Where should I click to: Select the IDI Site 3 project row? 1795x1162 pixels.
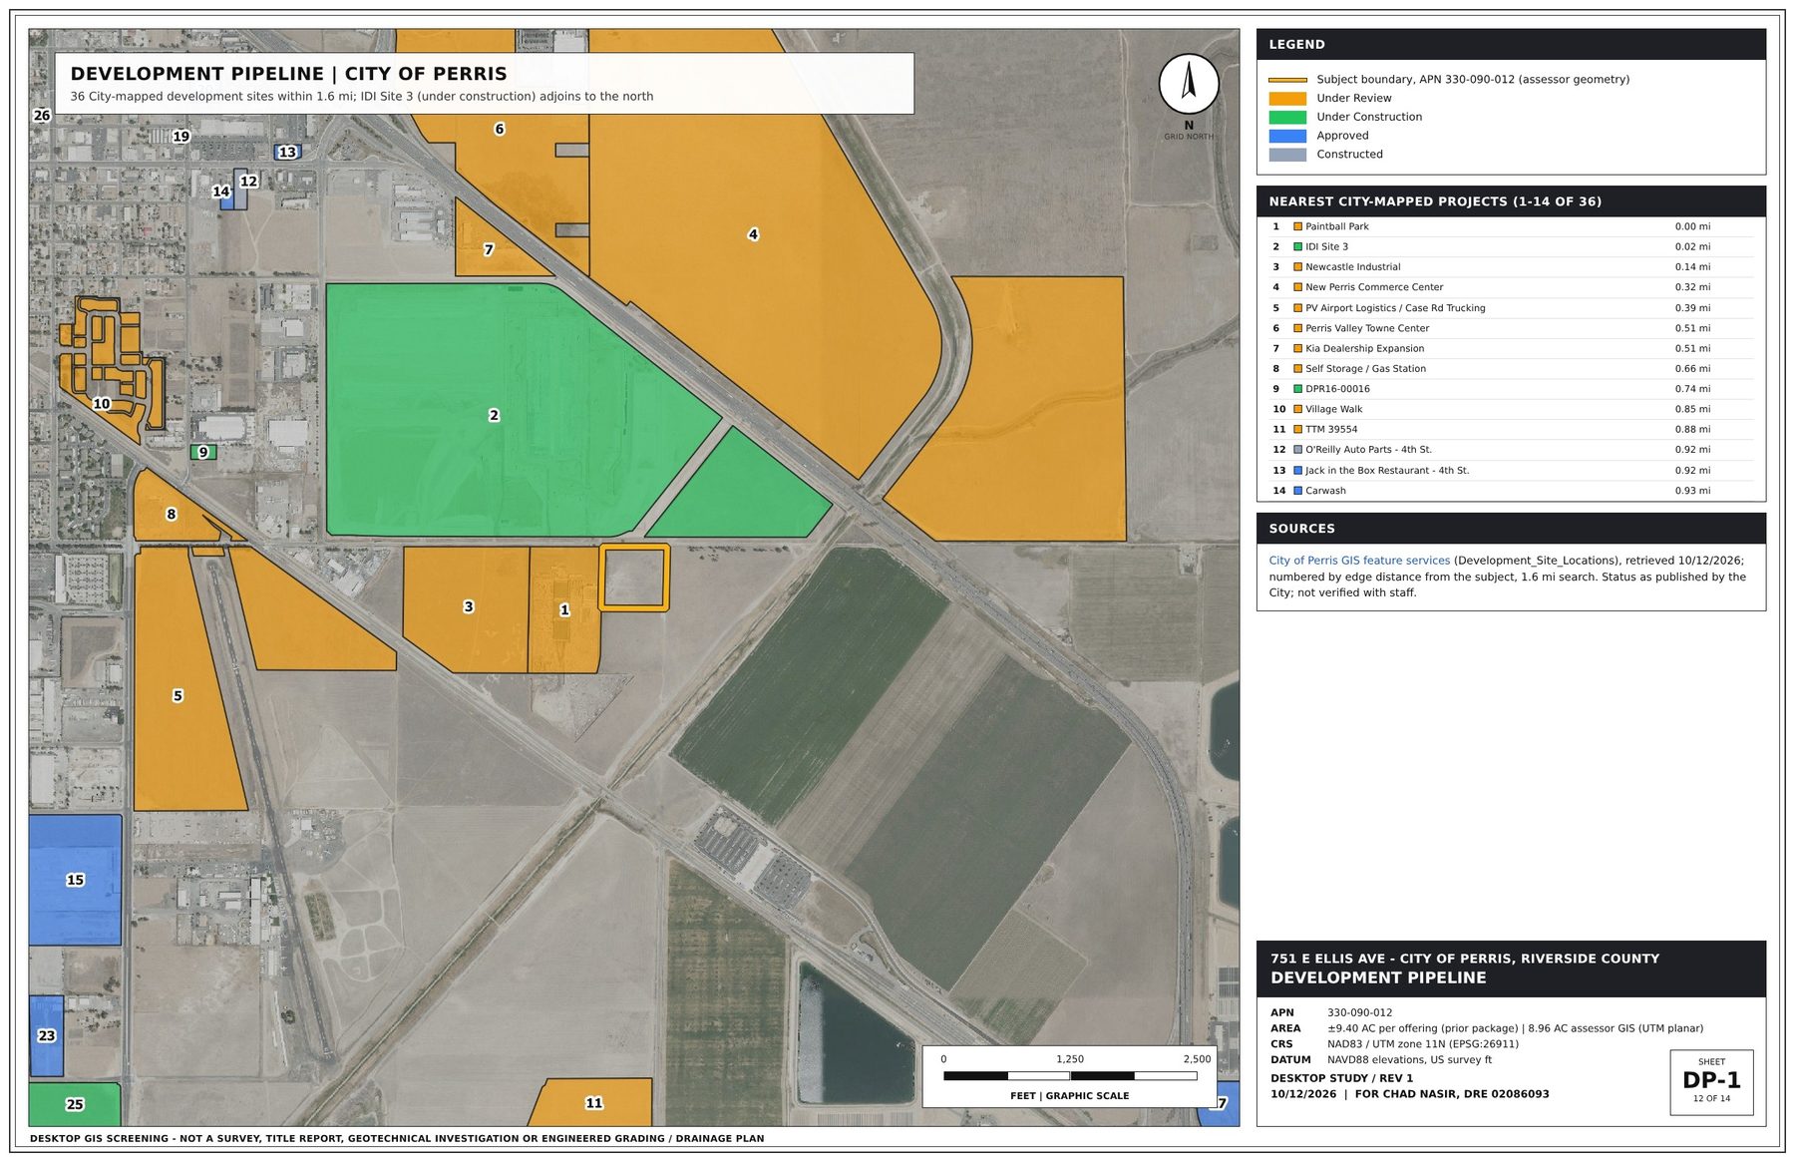(1511, 246)
